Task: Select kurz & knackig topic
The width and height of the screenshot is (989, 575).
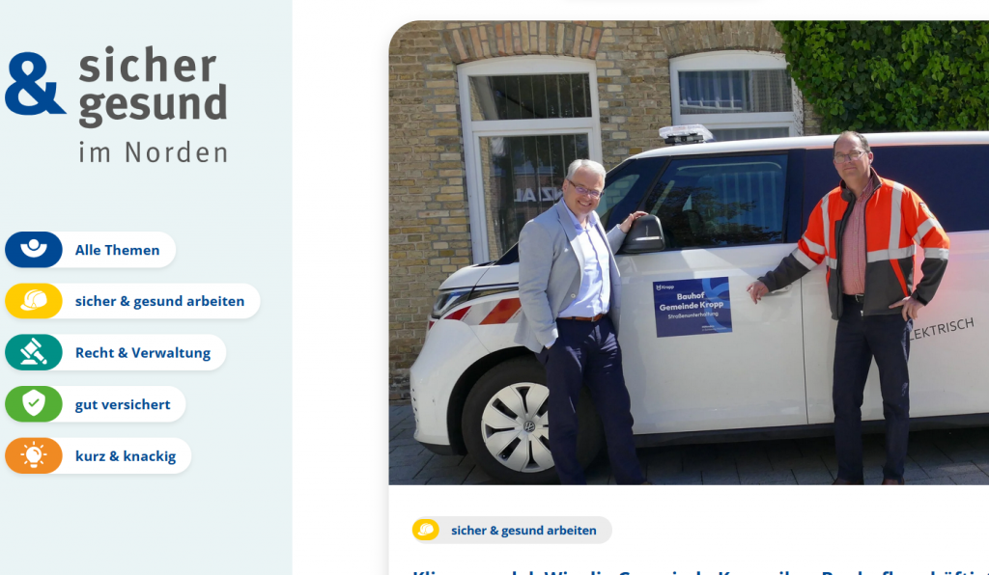Action: tap(126, 456)
